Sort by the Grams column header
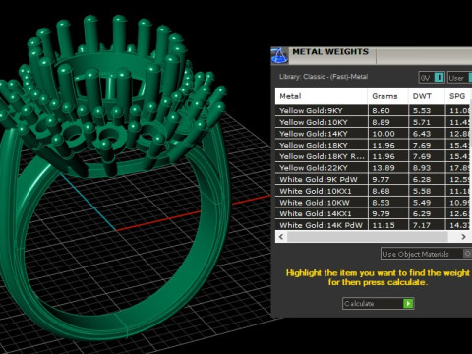Viewport: 472px width, 354px height. tap(388, 96)
